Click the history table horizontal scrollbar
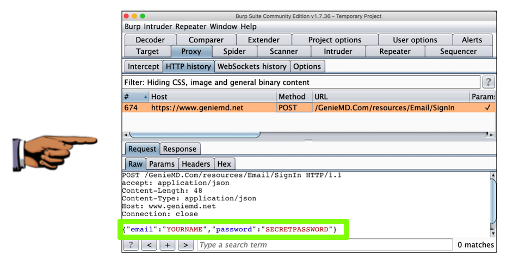507x265 pixels. pyautogui.click(x=195, y=135)
